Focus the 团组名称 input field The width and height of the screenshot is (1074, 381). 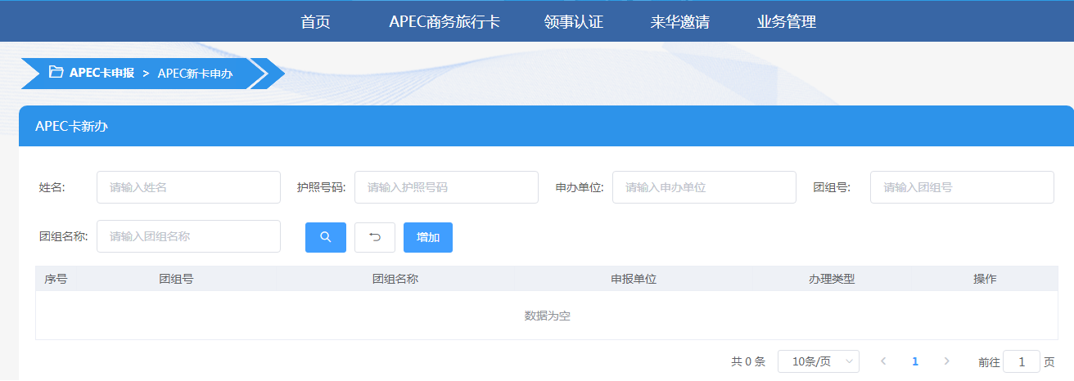(188, 236)
